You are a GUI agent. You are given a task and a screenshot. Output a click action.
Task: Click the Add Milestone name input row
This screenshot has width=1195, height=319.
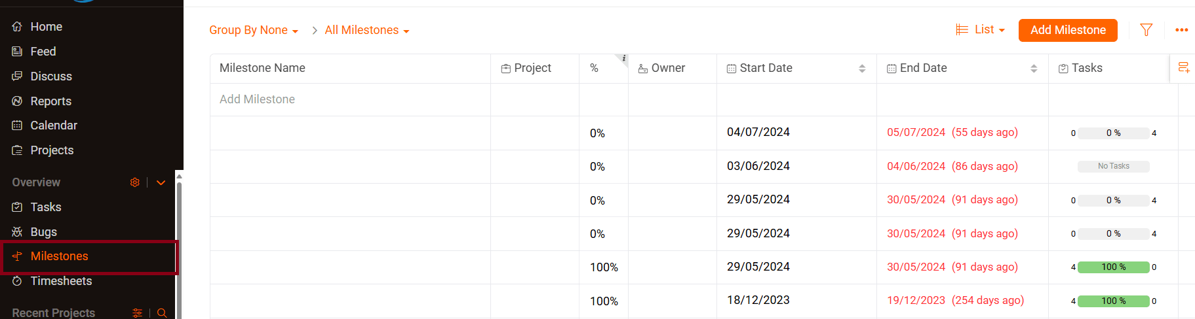[x=350, y=99]
